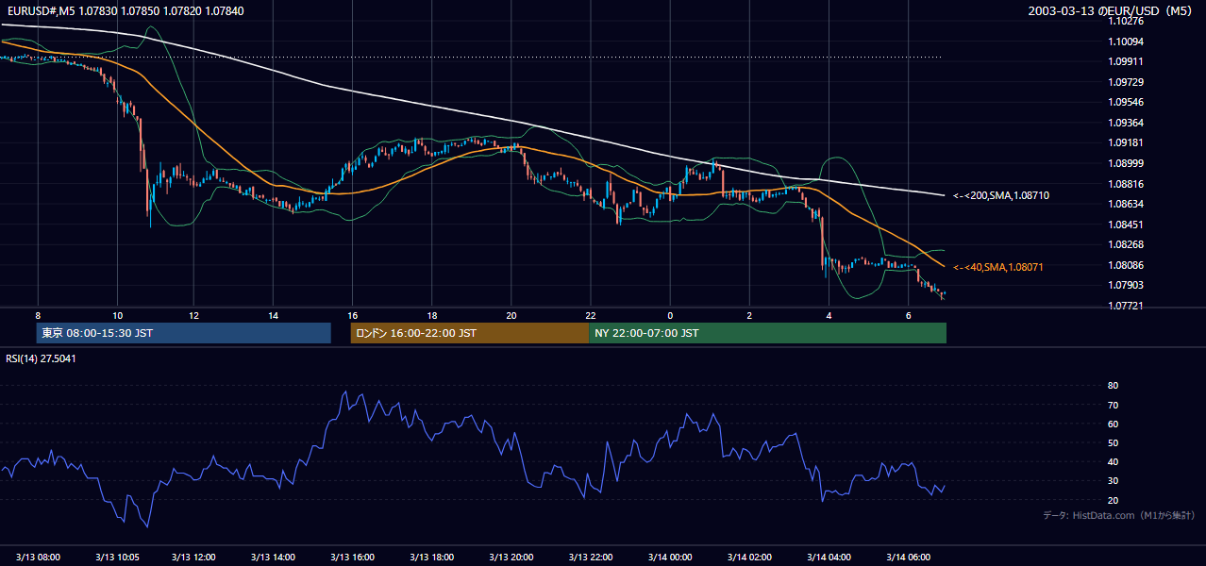
Task: Click the 3/14 06:00 time label
Action: [909, 558]
